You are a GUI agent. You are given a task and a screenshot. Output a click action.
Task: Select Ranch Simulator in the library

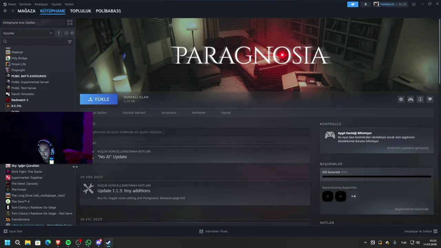point(23,94)
